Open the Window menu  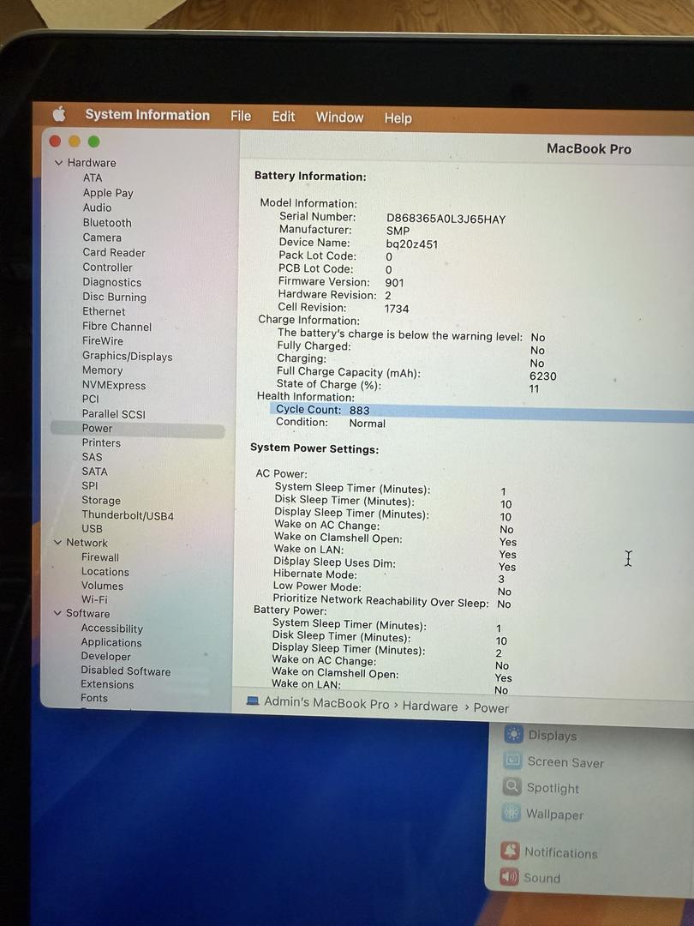coord(339,117)
